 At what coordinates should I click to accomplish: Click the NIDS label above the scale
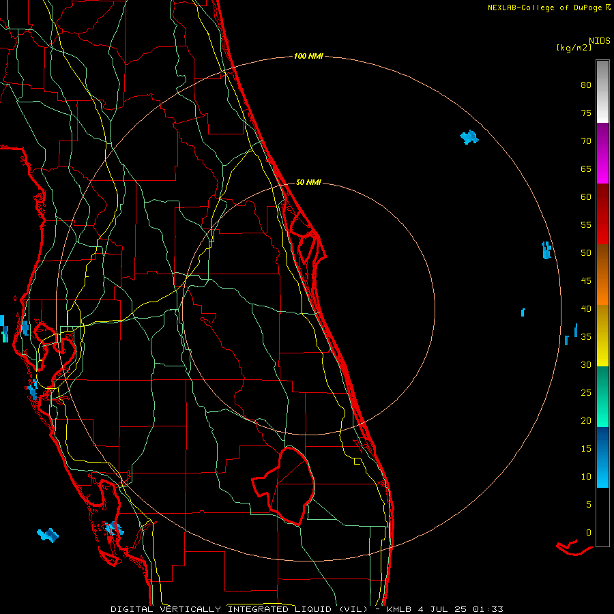tap(600, 41)
